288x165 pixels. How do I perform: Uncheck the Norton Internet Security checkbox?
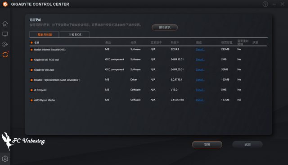click(31, 50)
